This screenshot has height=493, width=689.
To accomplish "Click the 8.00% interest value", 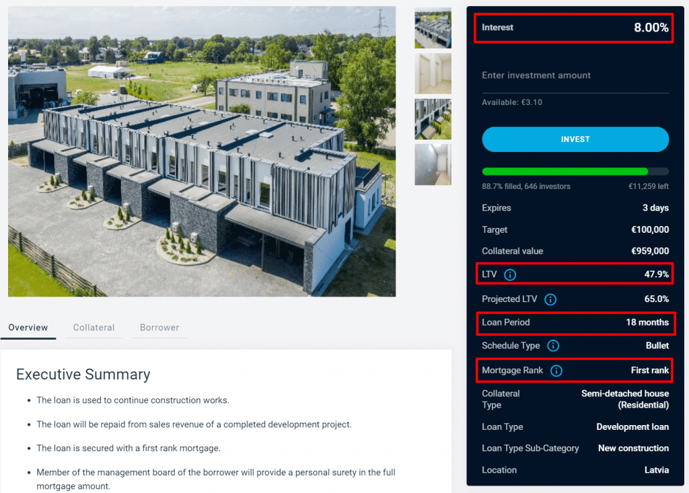I will click(x=651, y=28).
